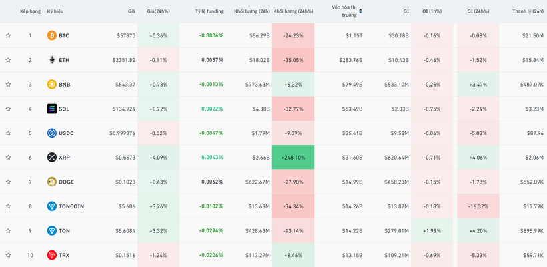
Task: Star the TONCOIN row as favorite
Action: click(8, 206)
